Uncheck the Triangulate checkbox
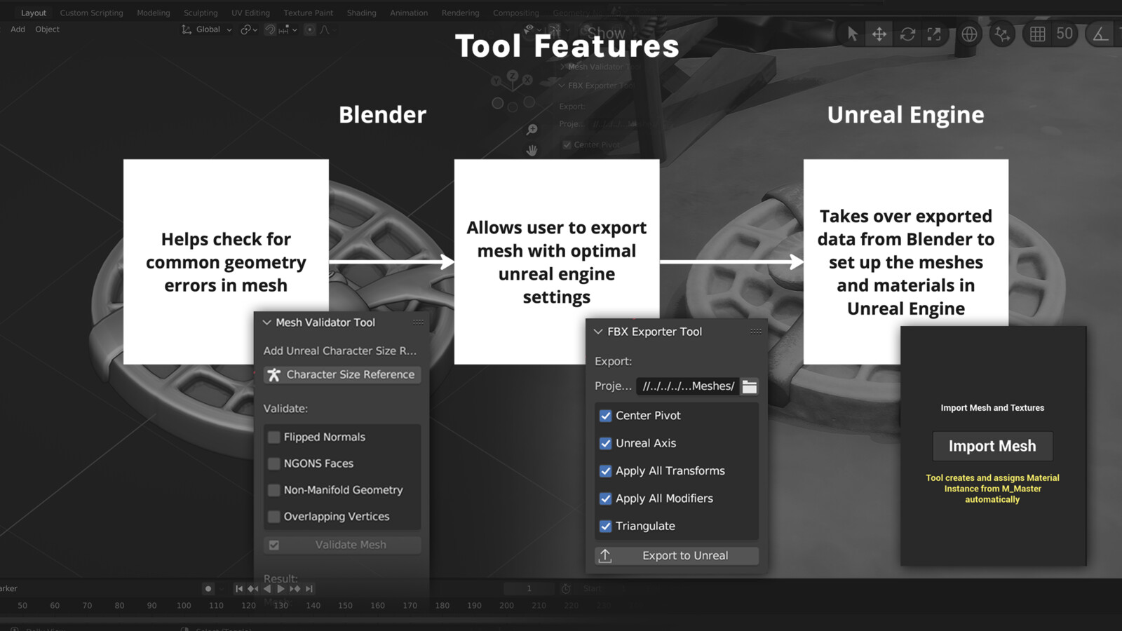 pyautogui.click(x=606, y=526)
